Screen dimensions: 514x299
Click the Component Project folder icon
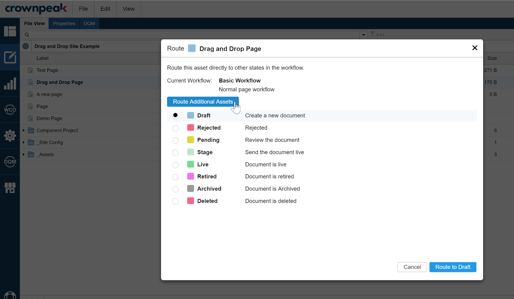point(31,130)
